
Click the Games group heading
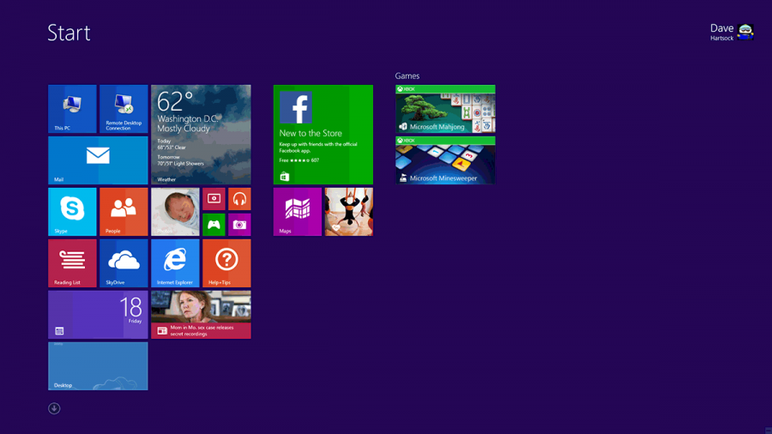coord(407,75)
